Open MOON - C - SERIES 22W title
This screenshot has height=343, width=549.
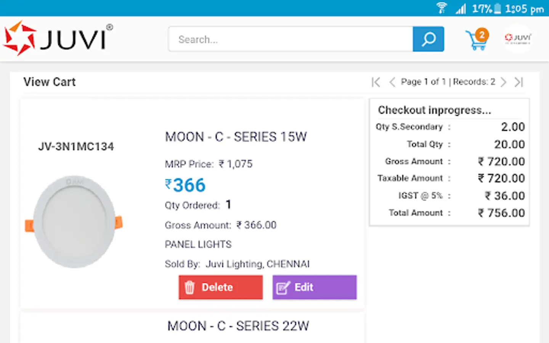[238, 326]
